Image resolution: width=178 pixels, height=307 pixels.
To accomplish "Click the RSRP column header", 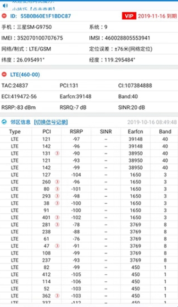I will 76,131.
